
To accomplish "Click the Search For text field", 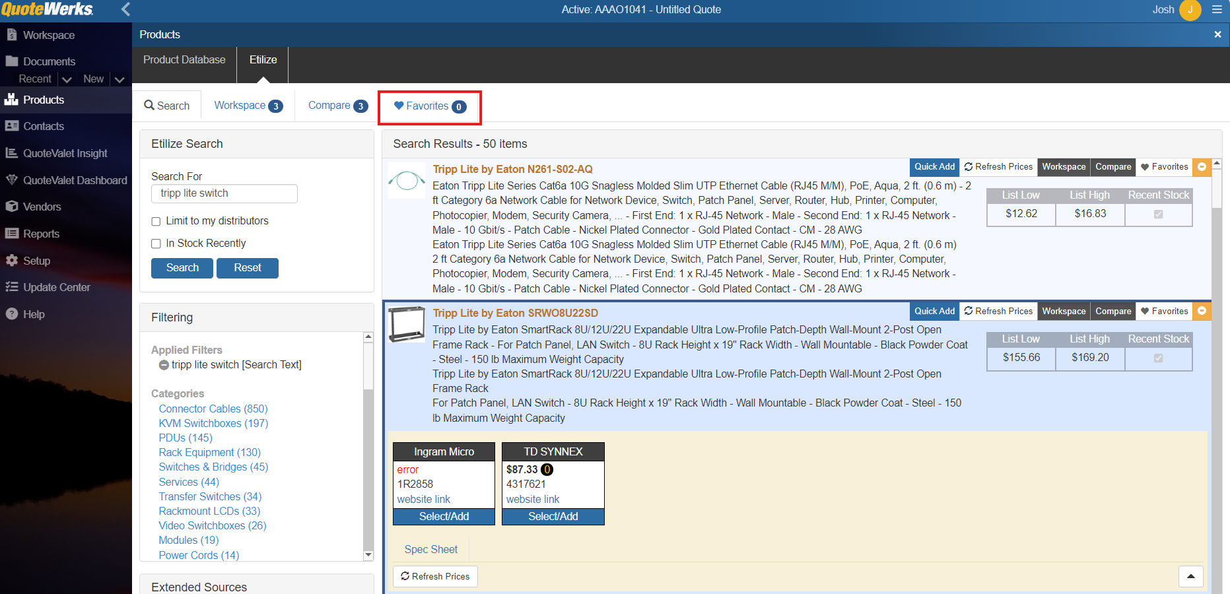I will click(224, 193).
